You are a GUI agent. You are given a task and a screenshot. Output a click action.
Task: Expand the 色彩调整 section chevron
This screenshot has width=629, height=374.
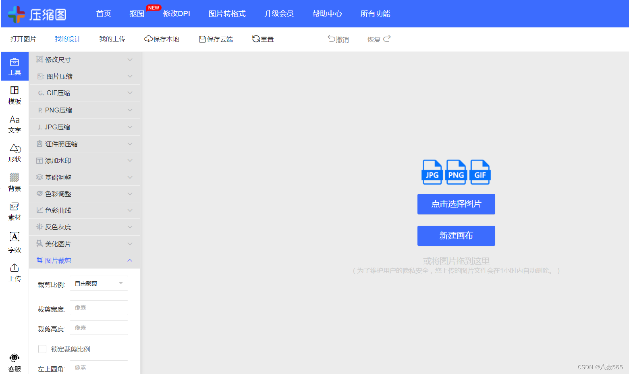pos(130,194)
